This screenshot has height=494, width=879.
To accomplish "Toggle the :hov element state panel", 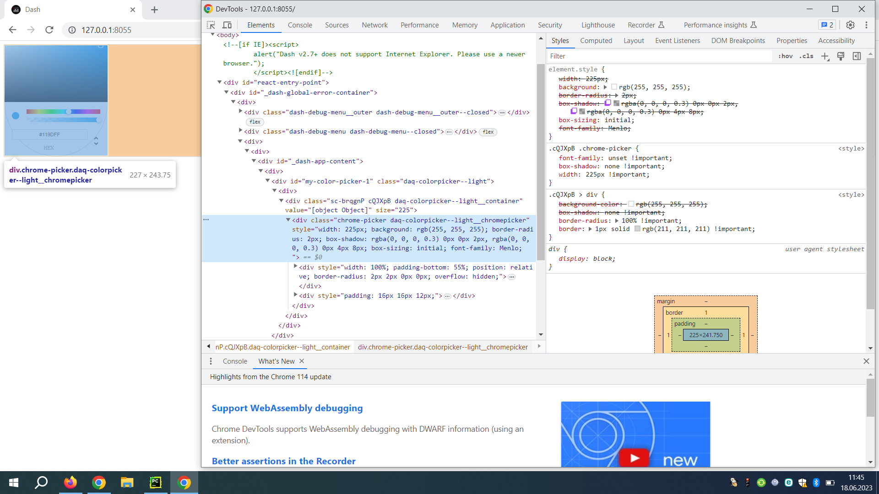I will [786, 56].
